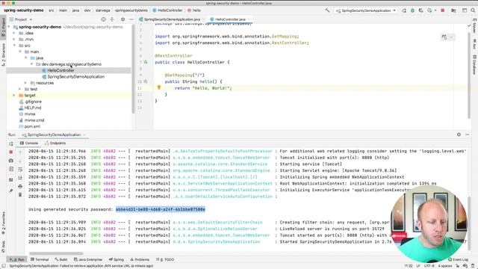The width and height of the screenshot is (478, 269).
Task: Hide the Run panel with minimize icon
Action: 468,134
